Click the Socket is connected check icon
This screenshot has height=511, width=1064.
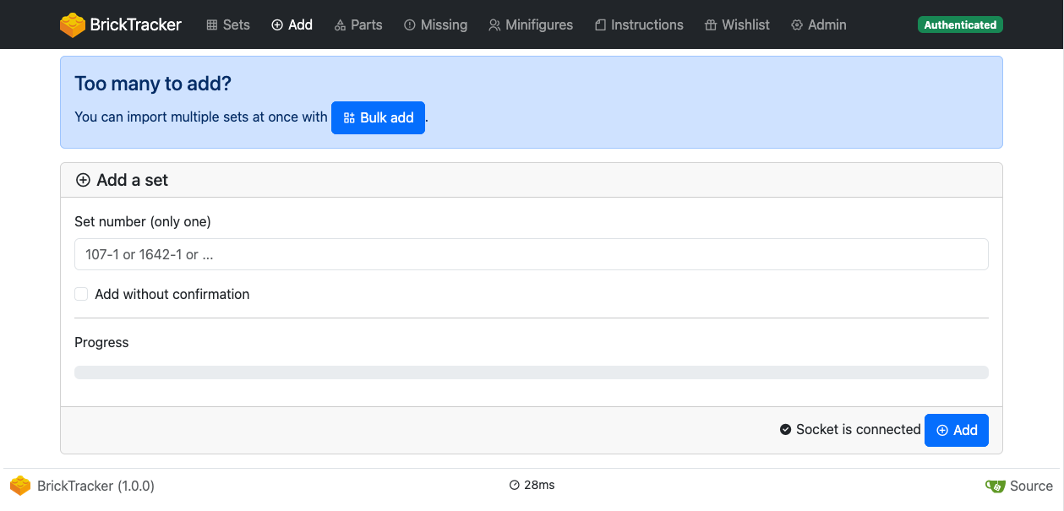(x=785, y=429)
